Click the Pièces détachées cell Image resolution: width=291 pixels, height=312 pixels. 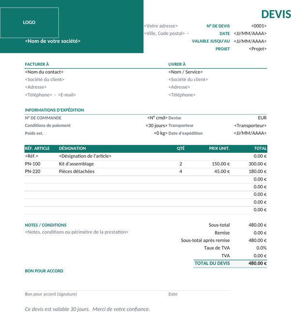coord(76,171)
